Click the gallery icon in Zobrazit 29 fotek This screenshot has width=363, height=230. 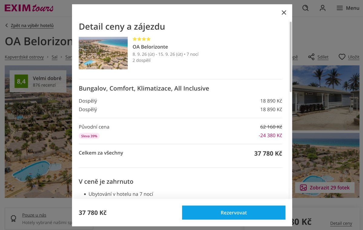(x=303, y=188)
